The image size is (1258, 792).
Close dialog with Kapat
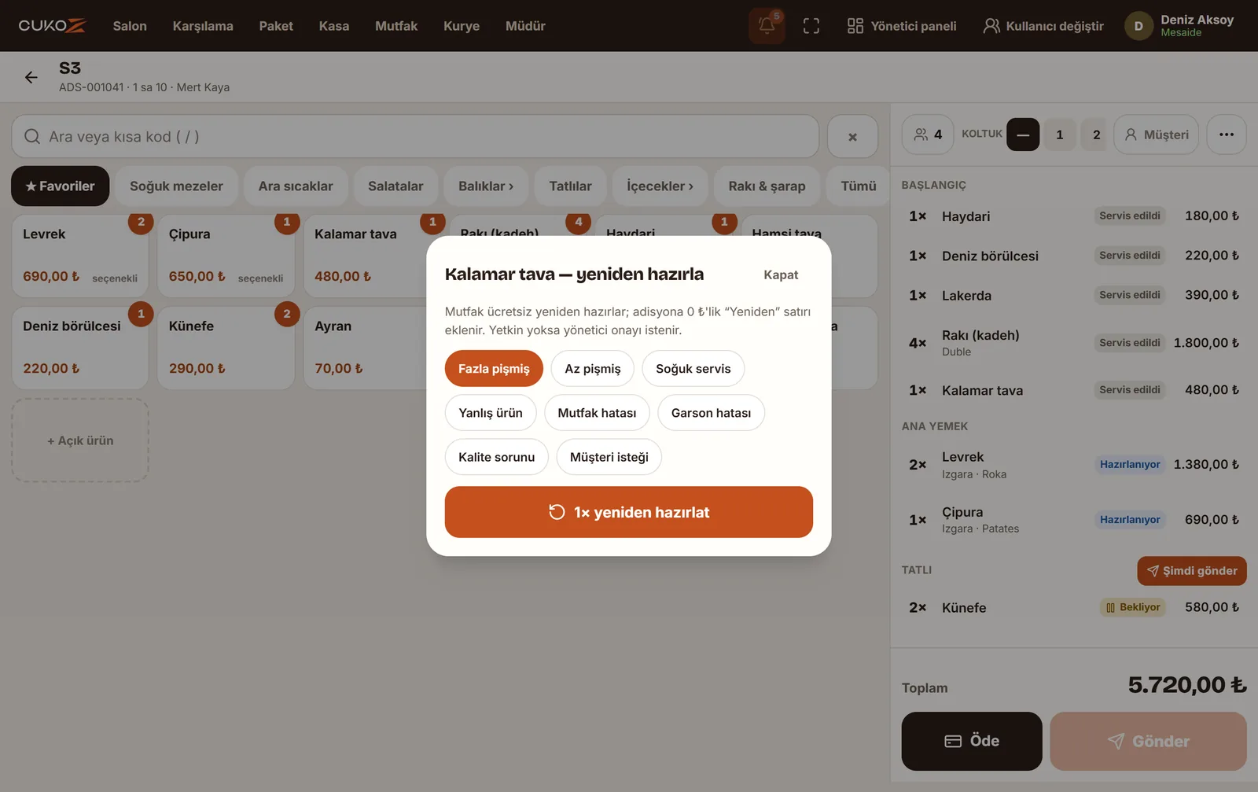click(x=781, y=274)
